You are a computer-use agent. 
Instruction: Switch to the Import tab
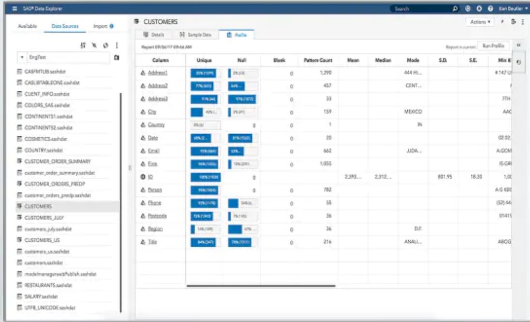(100, 26)
